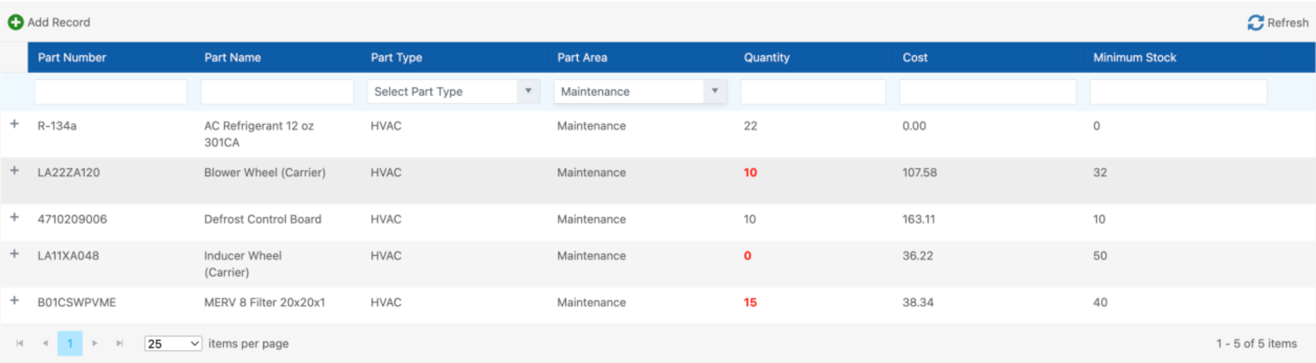The image size is (1316, 363).
Task: Sort by Part Area column header
Action: [x=582, y=57]
